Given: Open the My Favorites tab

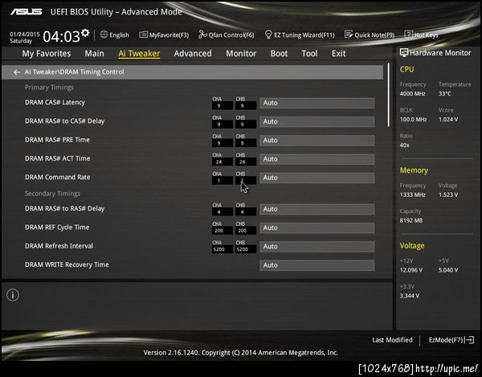Looking at the screenshot, I should pyautogui.click(x=47, y=54).
